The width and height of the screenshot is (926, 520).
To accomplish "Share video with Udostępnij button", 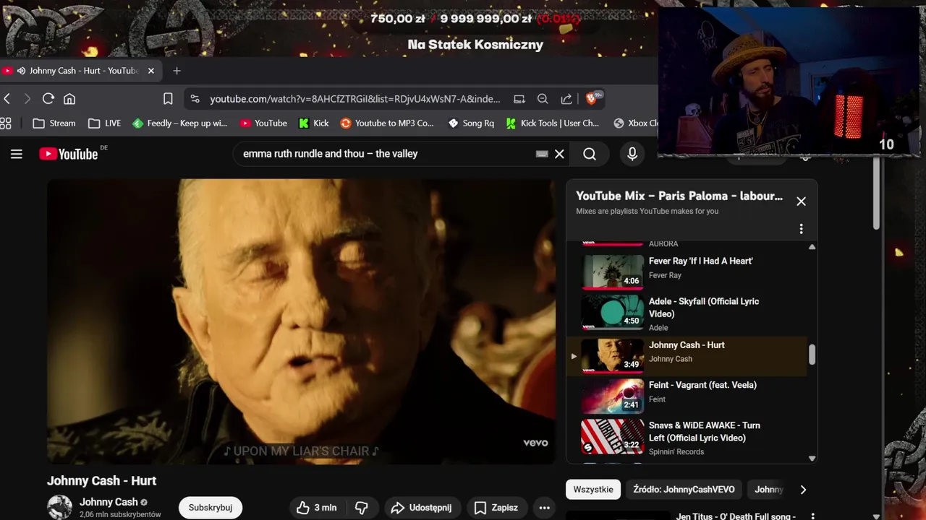I will click(x=422, y=508).
